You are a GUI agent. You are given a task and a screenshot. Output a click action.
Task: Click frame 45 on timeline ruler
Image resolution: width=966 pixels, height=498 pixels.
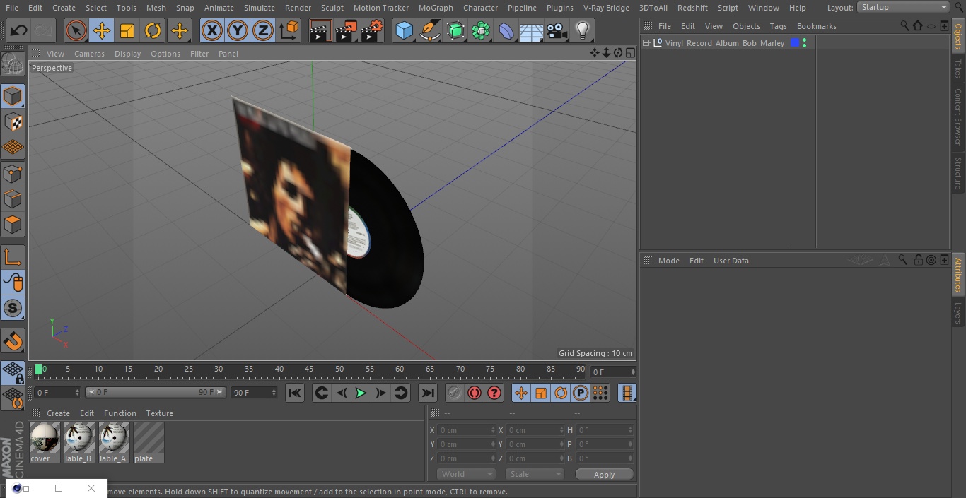point(309,369)
